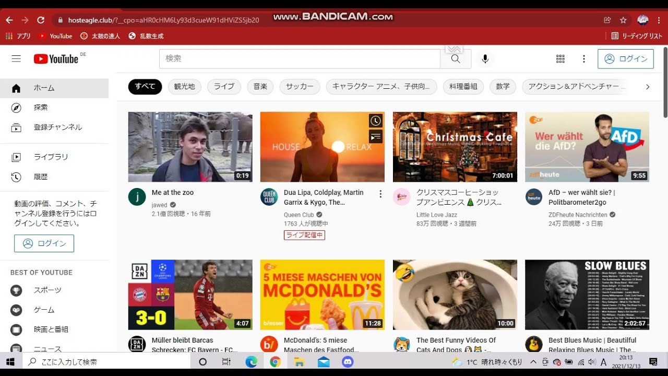
Task: Click the add-to-queue icon on the Dua Lipa thumbnail
Action: [x=376, y=136]
